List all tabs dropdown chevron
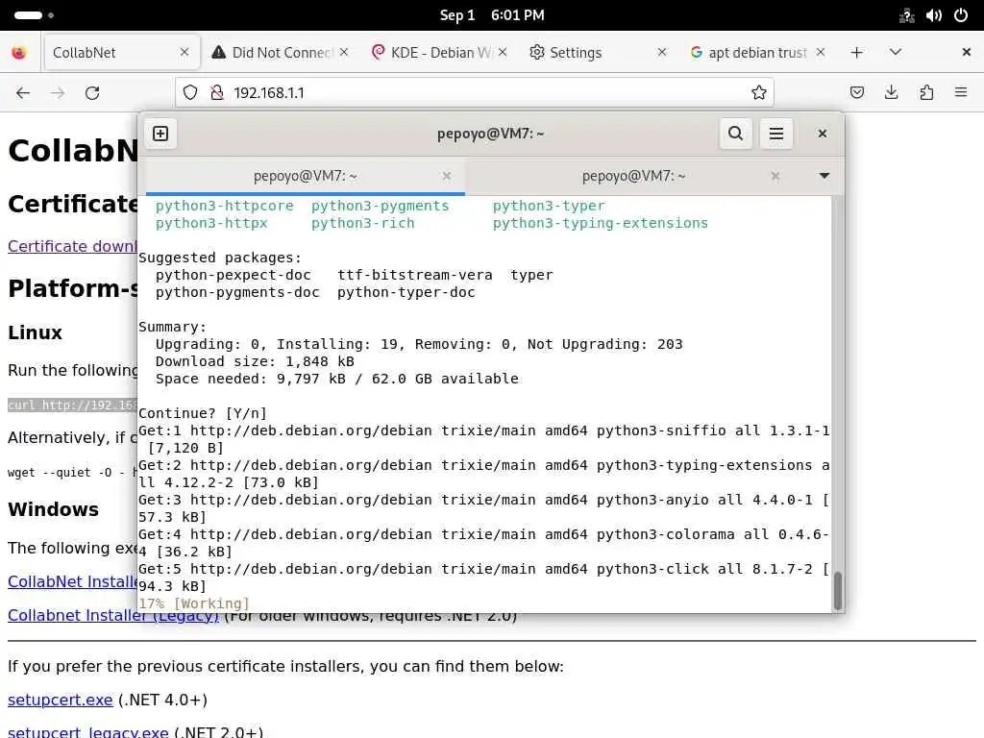Image resolution: width=984 pixels, height=738 pixels. tap(896, 52)
